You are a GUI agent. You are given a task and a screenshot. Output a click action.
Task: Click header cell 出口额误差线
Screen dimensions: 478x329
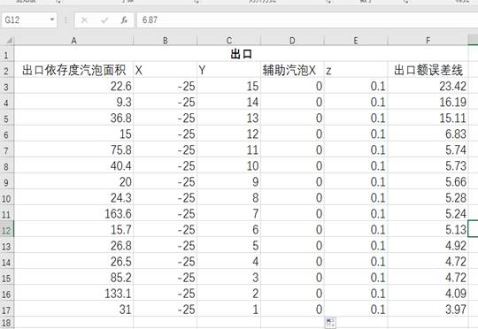(x=428, y=70)
